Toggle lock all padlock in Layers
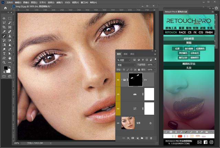Viewport: 220px width, 148px height. (x=139, y=69)
